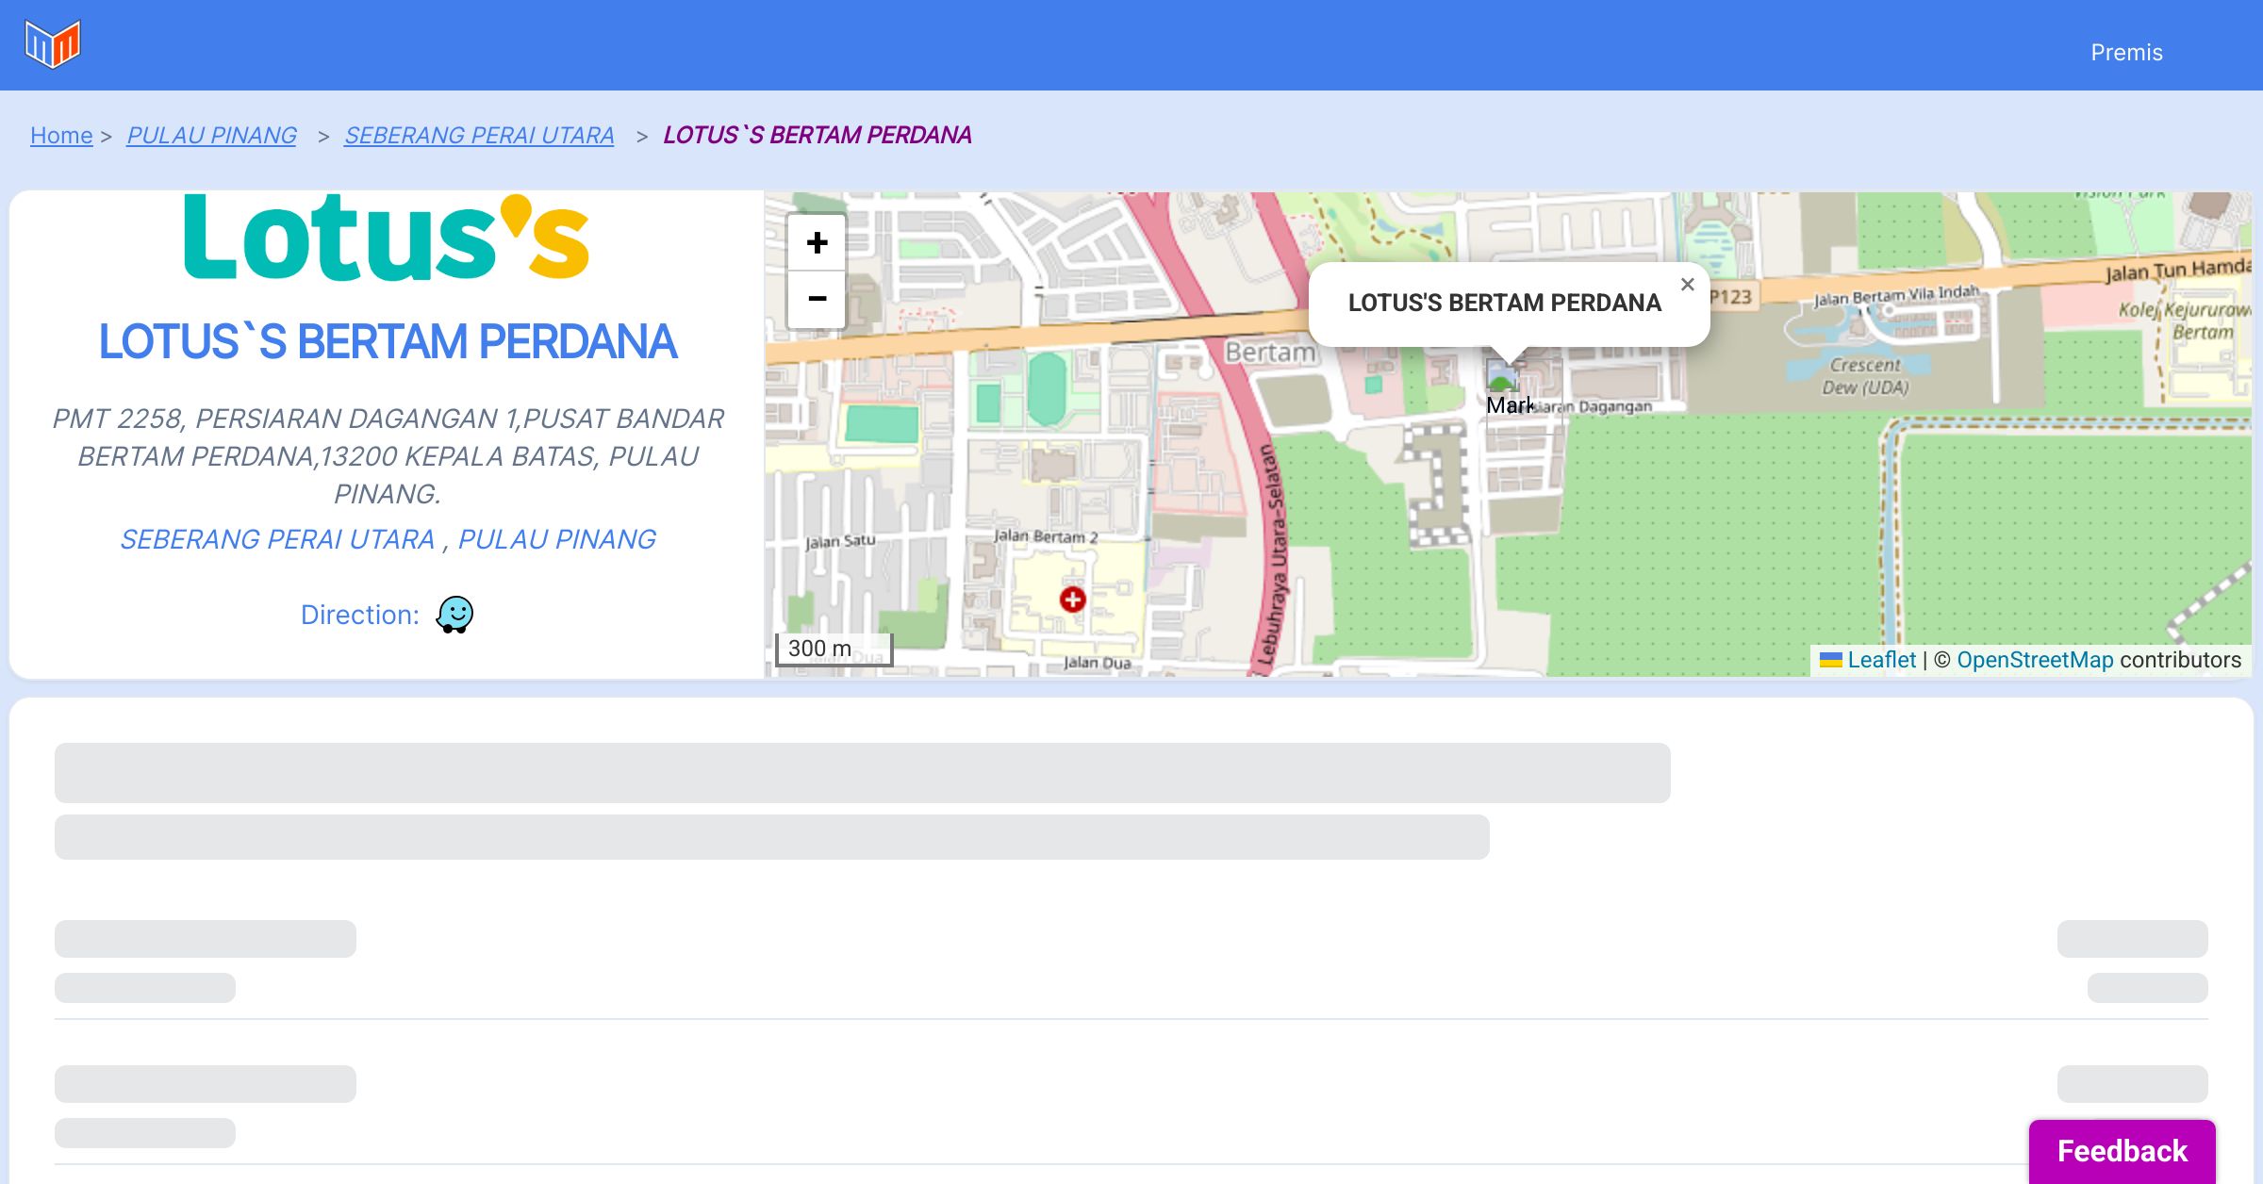
Task: Click the Lotus's brand logo image
Action: point(387,238)
